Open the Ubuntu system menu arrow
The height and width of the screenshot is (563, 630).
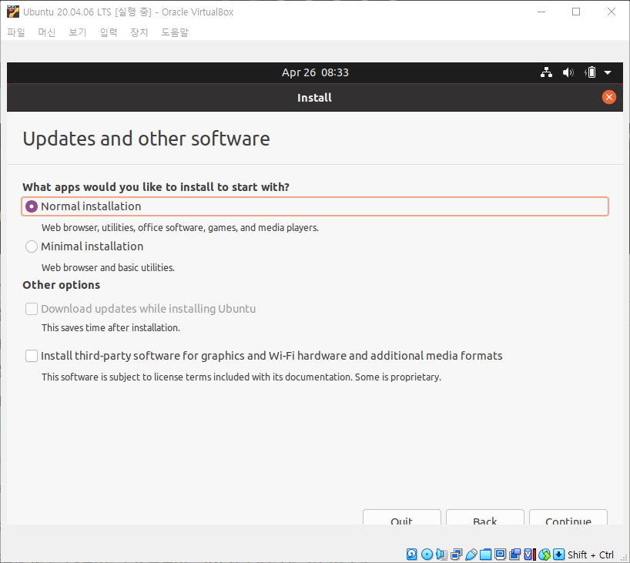pos(608,72)
